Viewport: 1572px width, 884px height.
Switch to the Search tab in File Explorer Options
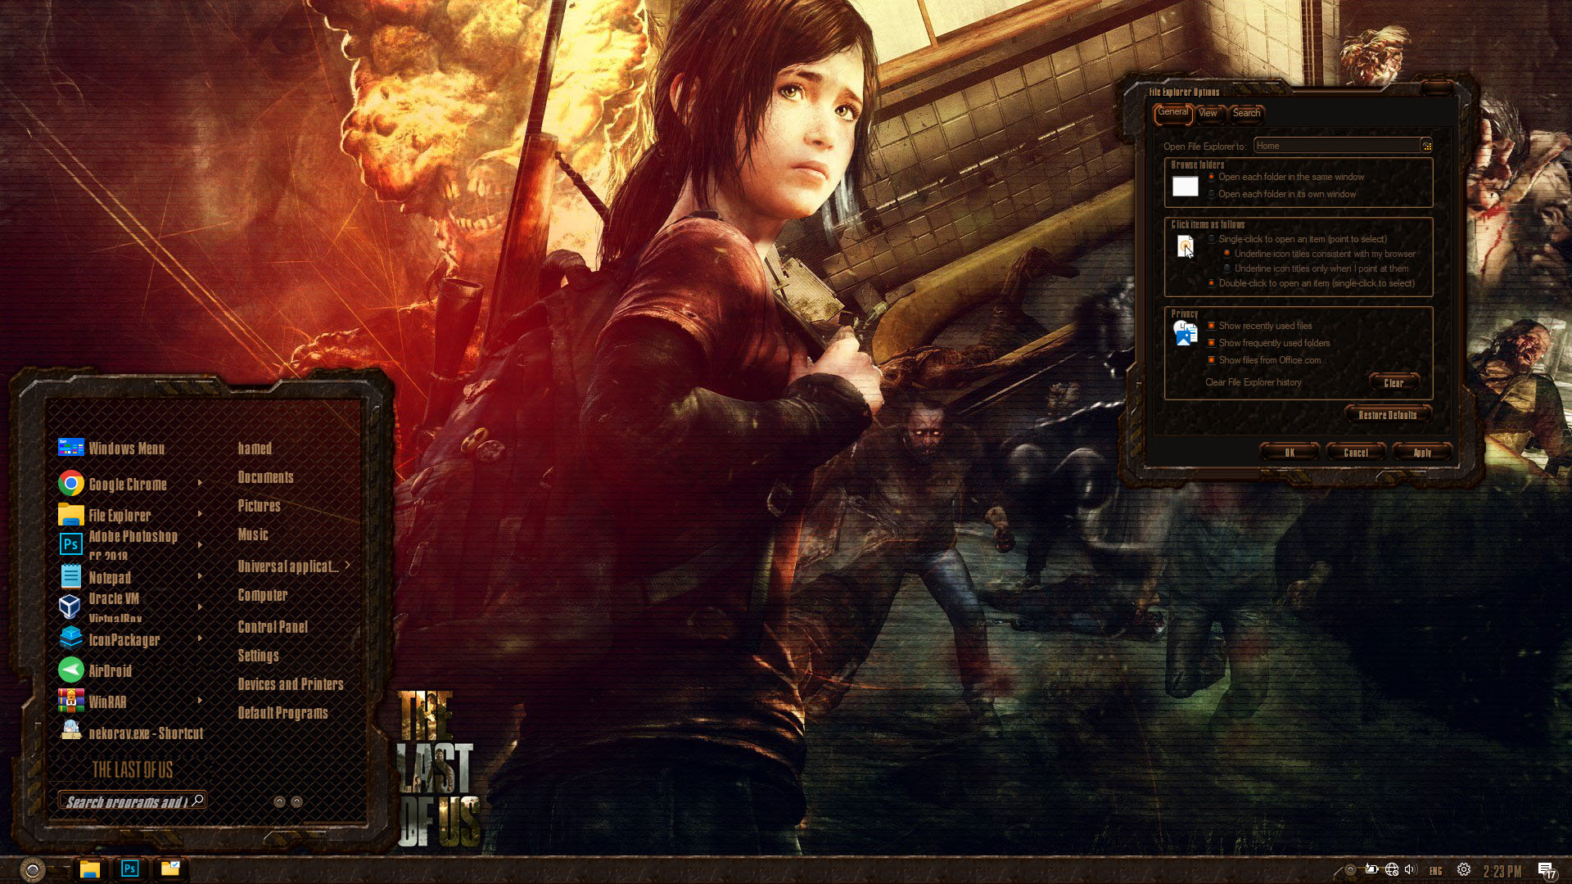point(1246,114)
